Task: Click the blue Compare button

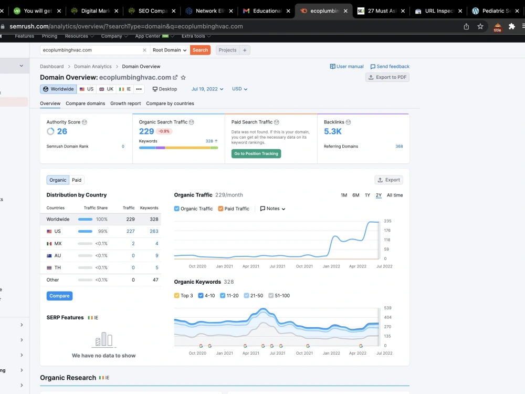Action: tap(60, 296)
